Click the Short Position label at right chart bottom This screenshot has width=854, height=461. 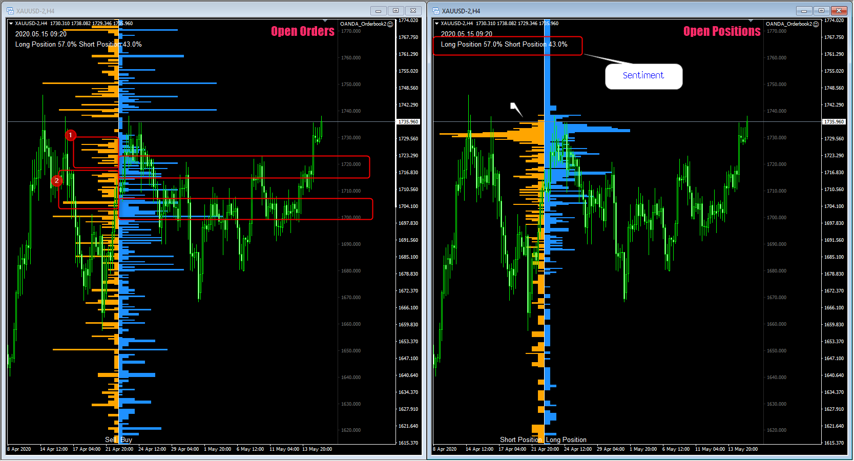(521, 440)
